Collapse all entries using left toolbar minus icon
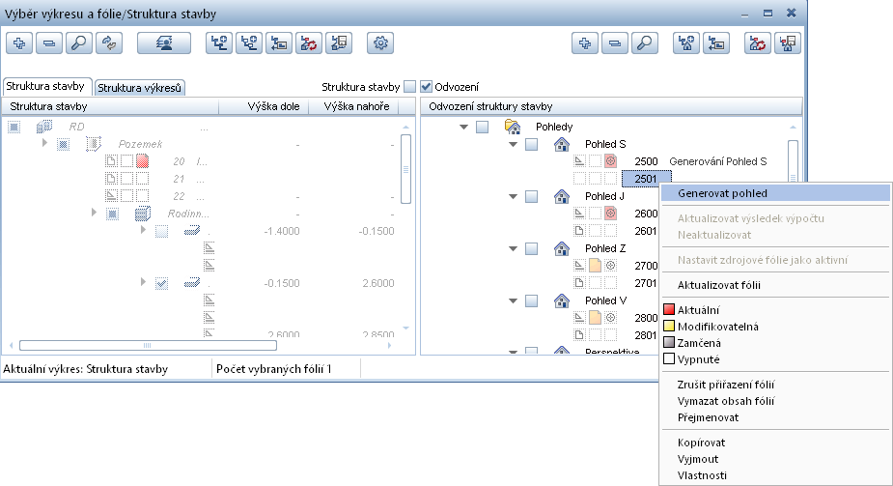The height and width of the screenshot is (486, 893). tap(49, 43)
